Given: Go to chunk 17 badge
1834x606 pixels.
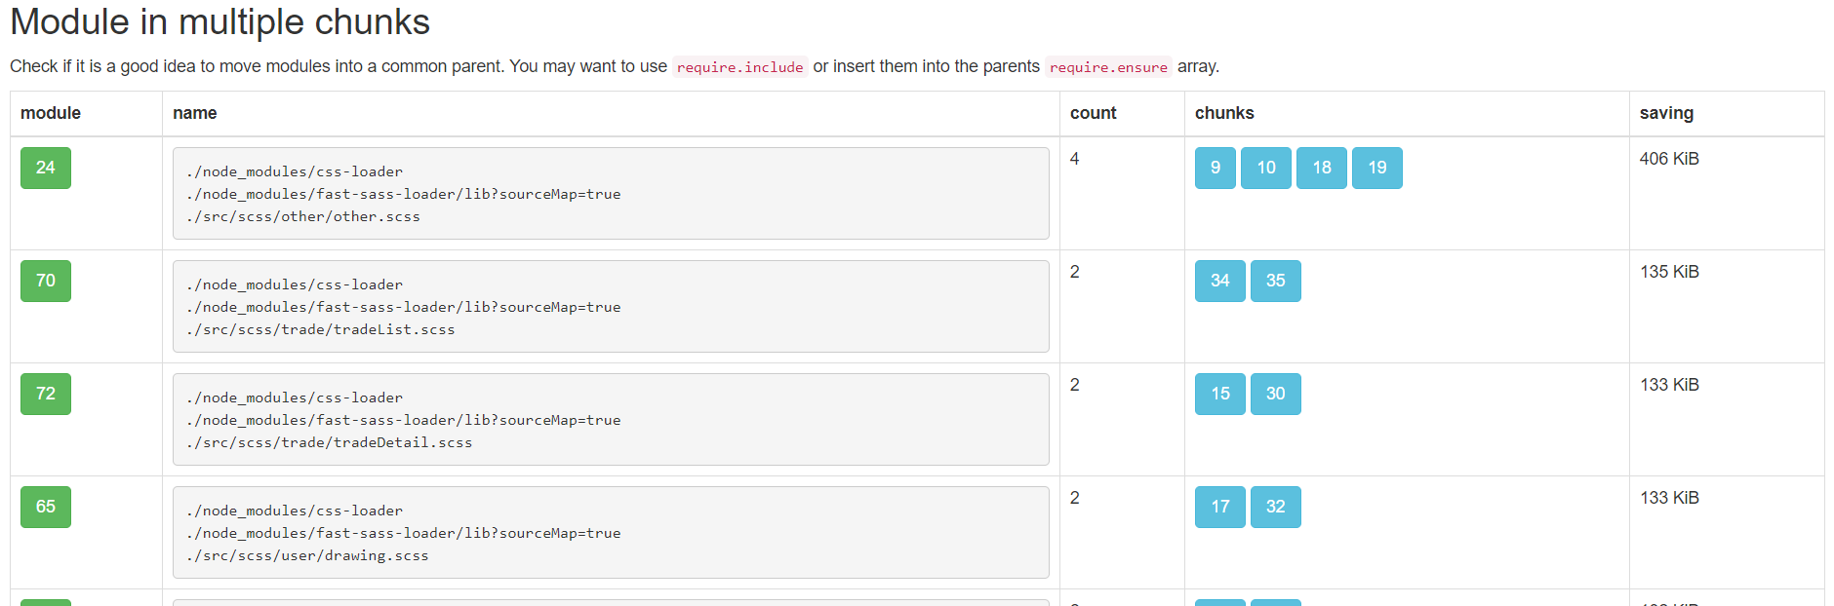Looking at the screenshot, I should tap(1220, 507).
